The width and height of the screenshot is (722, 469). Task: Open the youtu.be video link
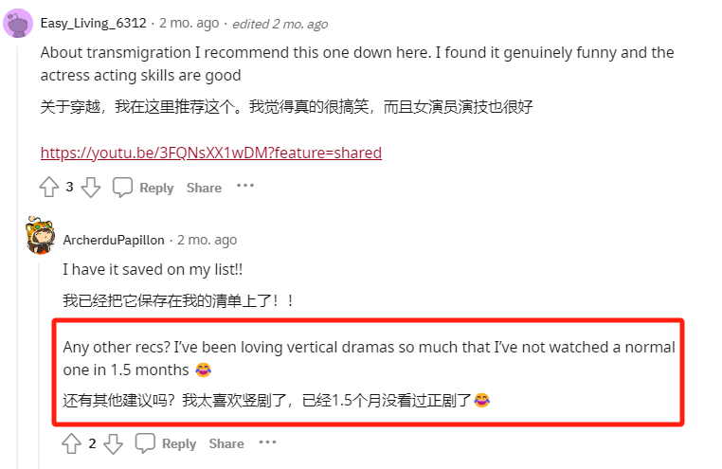(x=210, y=153)
